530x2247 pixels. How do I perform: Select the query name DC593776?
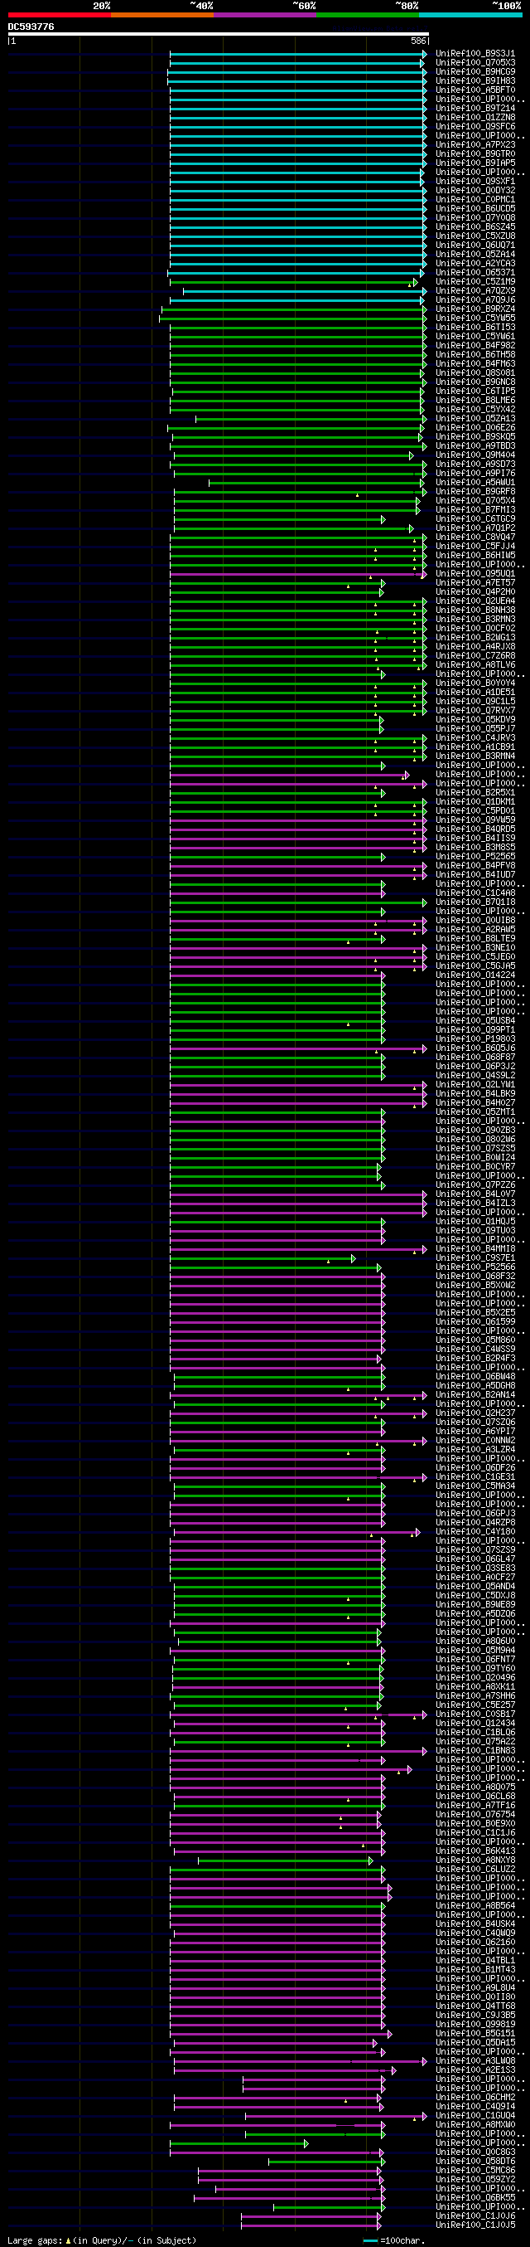(31, 27)
